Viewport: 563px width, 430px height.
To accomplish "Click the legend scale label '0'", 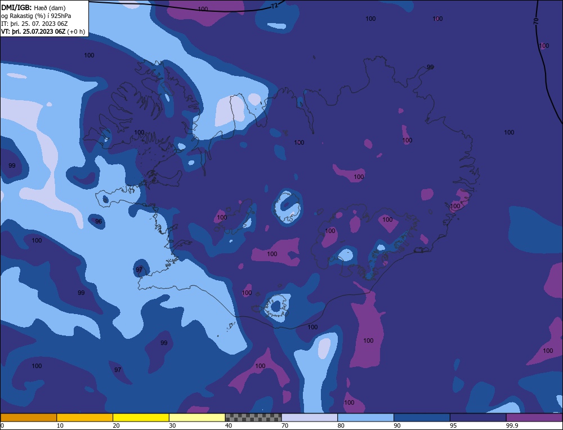I will (x=2, y=425).
